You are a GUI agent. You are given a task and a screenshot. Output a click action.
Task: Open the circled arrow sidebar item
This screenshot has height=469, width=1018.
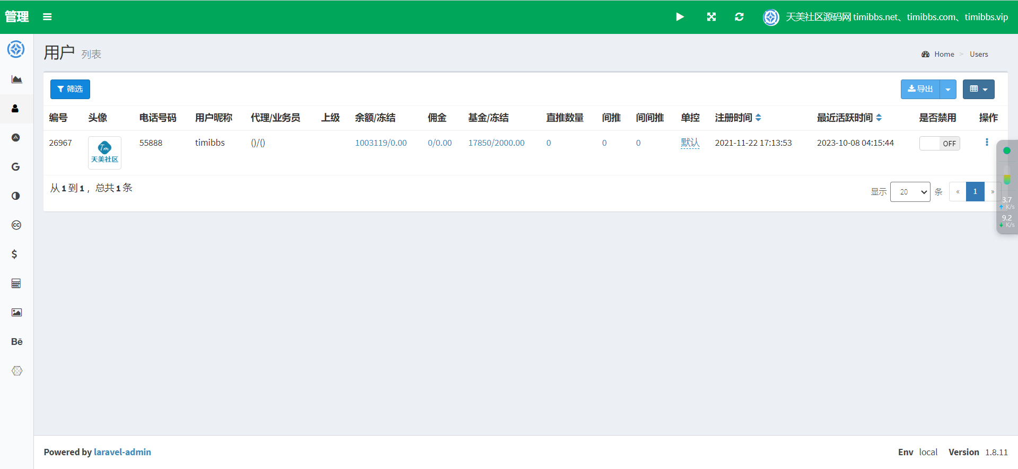(x=16, y=138)
